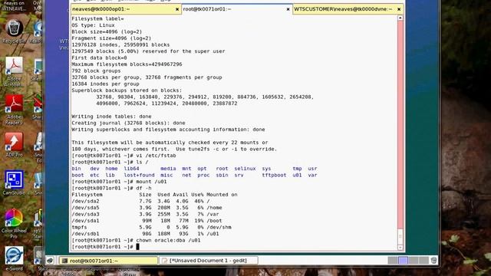Screen dimensions: 491x276
Task: Click the 'df -h' command line
Action: 111,188
